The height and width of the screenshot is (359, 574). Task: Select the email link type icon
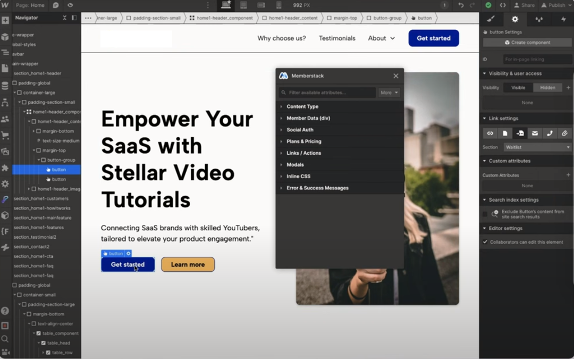[535, 133]
